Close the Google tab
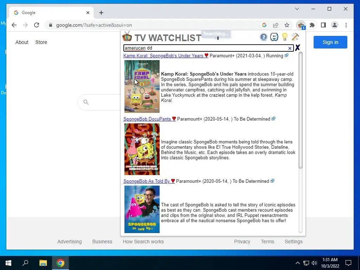 pos(88,13)
